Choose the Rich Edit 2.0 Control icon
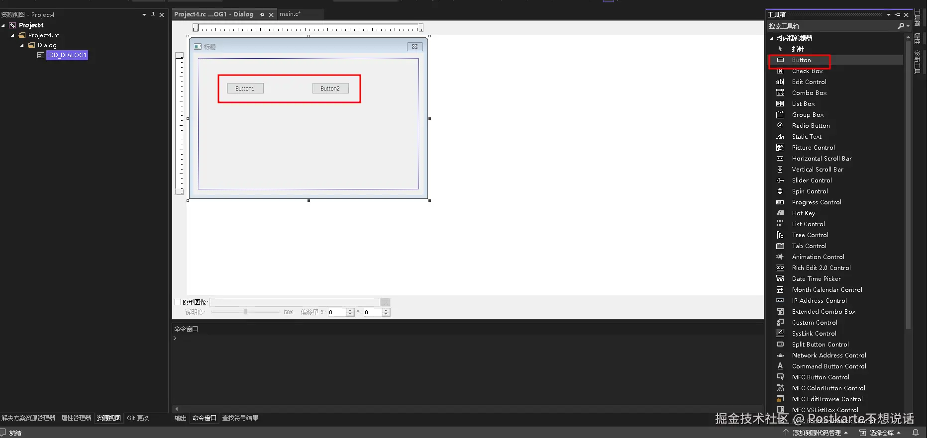Screen dimensions: 927x438 (x=780, y=267)
